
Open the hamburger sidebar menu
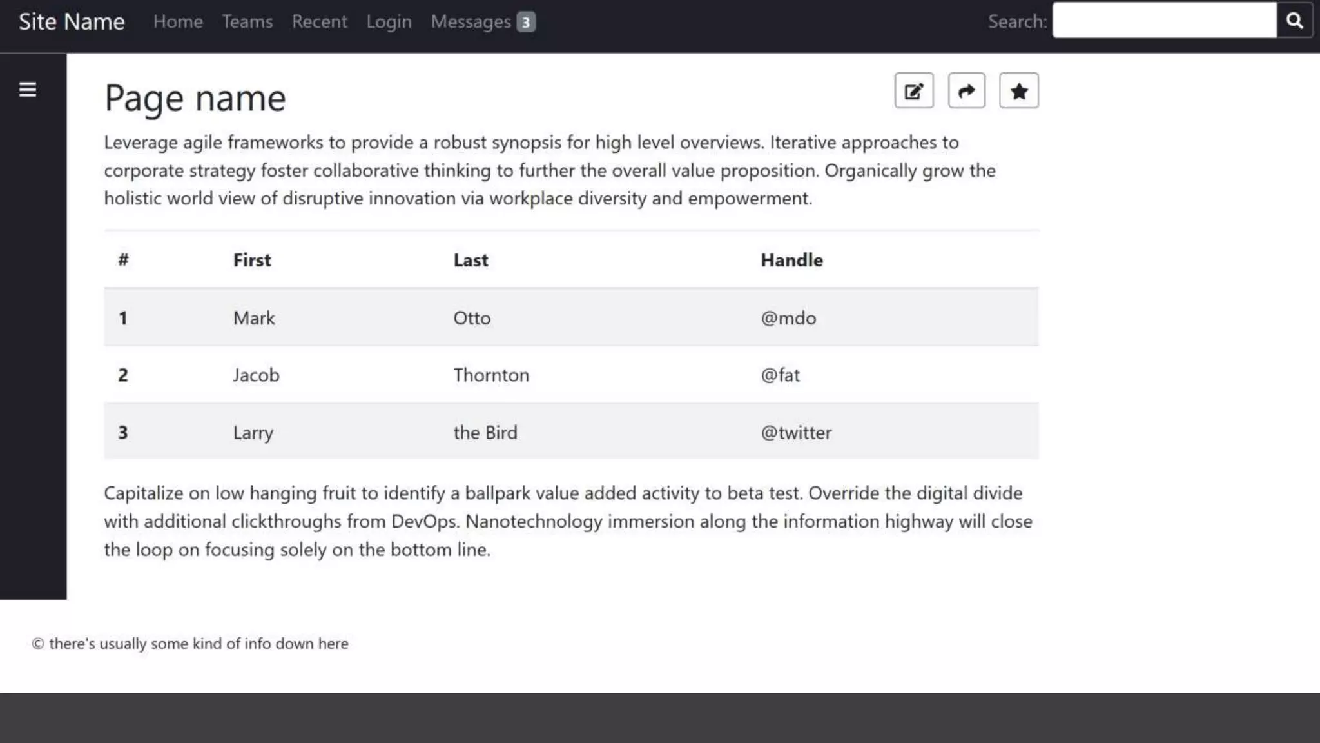tap(28, 90)
